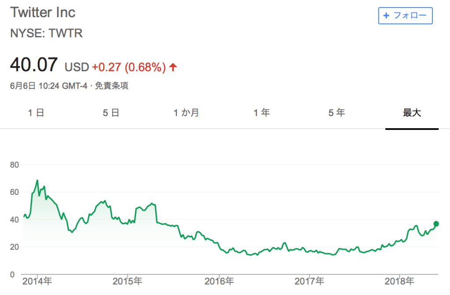Click the NYSE: TWTR ticker text
450x295 pixels.
click(46, 33)
